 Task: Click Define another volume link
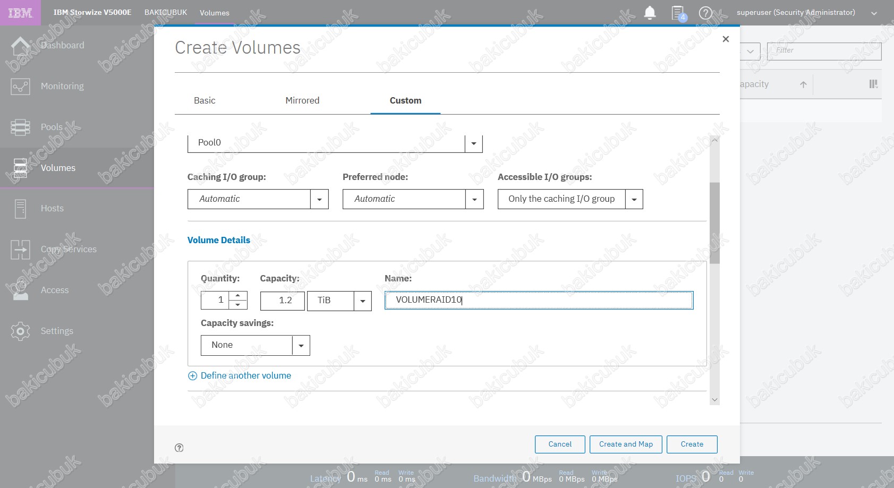click(245, 375)
